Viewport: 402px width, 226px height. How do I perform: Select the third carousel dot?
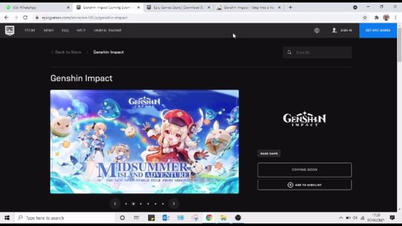point(141,203)
